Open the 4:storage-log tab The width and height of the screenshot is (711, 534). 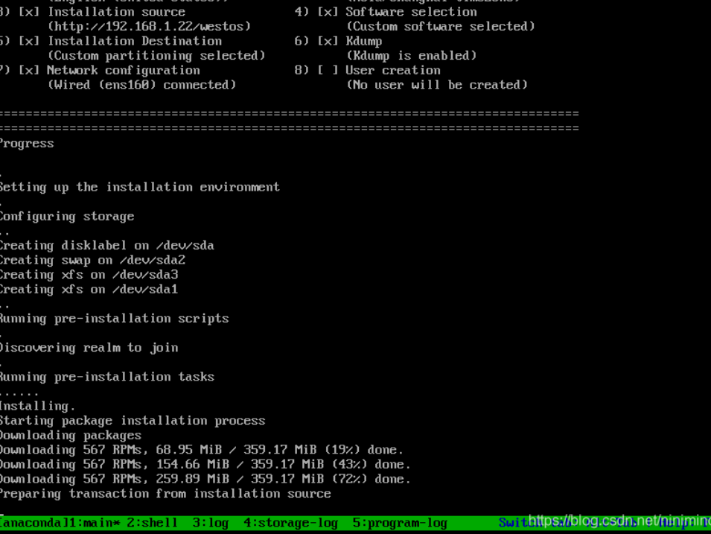[x=290, y=523]
